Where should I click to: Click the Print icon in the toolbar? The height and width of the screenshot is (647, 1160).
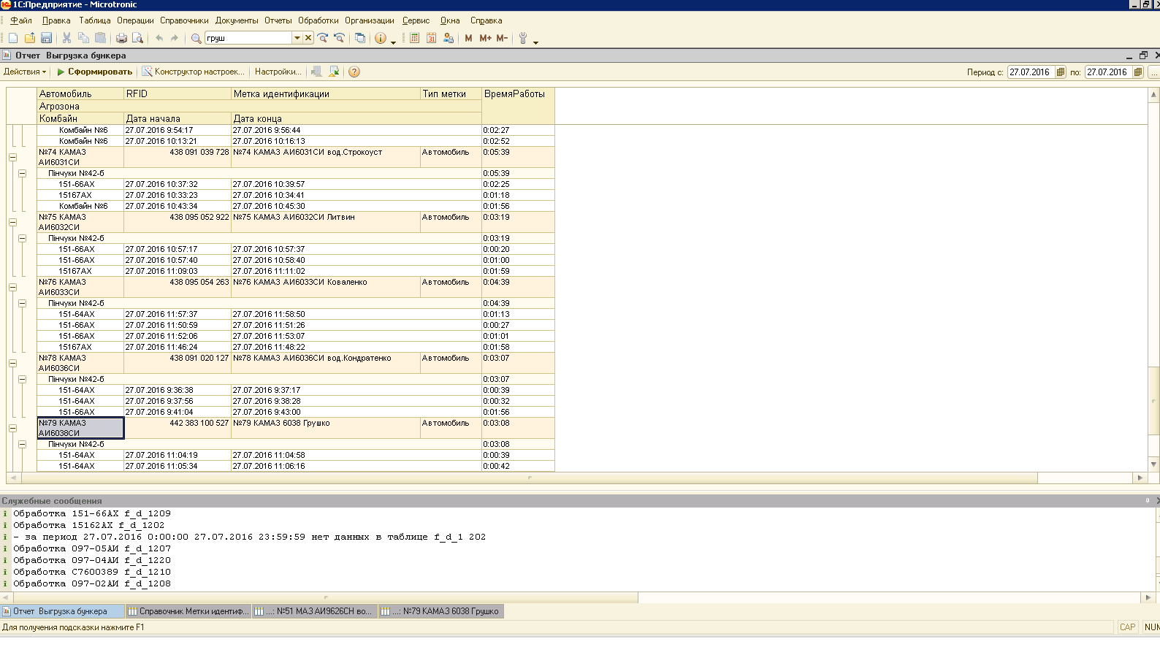click(121, 38)
